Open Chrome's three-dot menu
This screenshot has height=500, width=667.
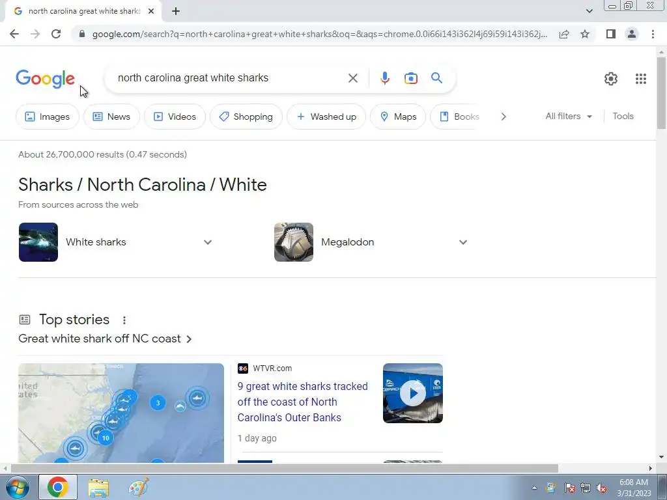tap(653, 34)
